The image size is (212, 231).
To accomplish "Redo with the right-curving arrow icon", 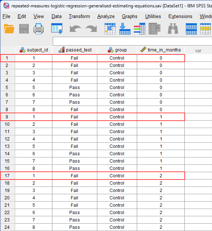I will 91,29.
